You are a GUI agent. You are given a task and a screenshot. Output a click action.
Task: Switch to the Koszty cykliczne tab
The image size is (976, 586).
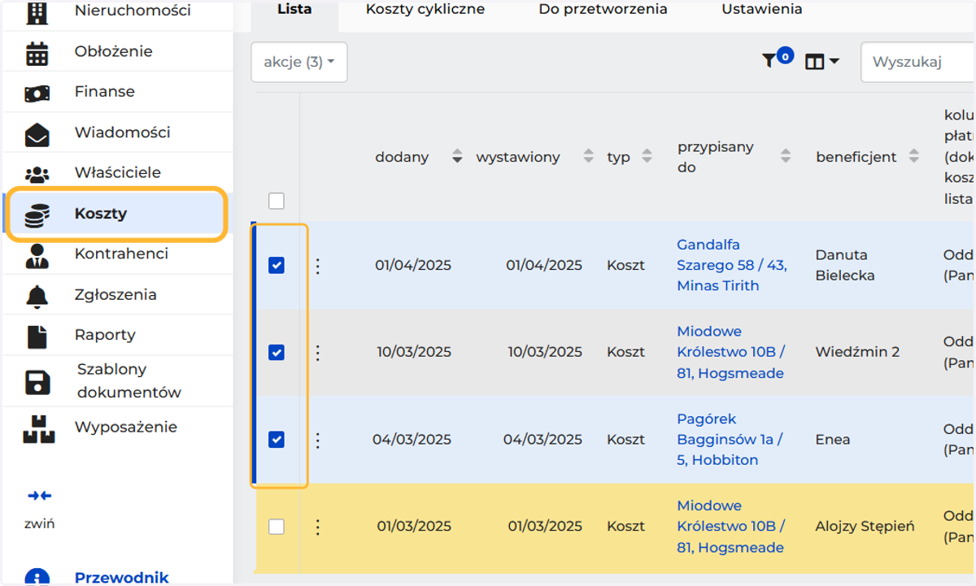click(x=425, y=10)
